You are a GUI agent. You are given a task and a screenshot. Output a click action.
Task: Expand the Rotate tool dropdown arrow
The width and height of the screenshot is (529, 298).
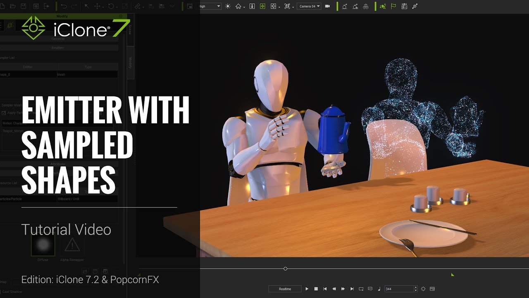pos(117,7)
